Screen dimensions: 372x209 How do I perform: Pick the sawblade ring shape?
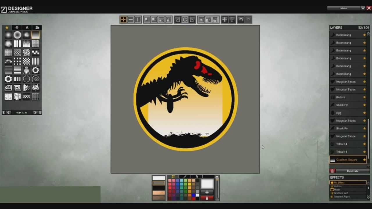tap(35, 70)
